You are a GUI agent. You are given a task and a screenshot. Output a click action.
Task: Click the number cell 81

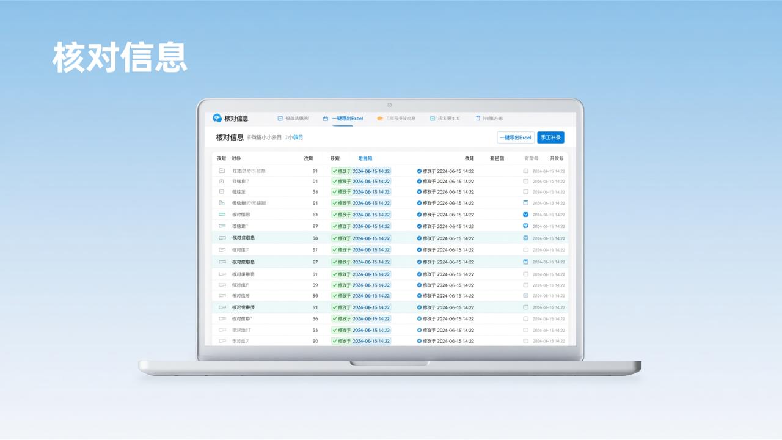pos(315,171)
